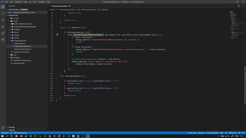Viewport: 246px width, 138px height.
Task: Click the editor vertical scrollbar thumb
Action: pos(245,85)
